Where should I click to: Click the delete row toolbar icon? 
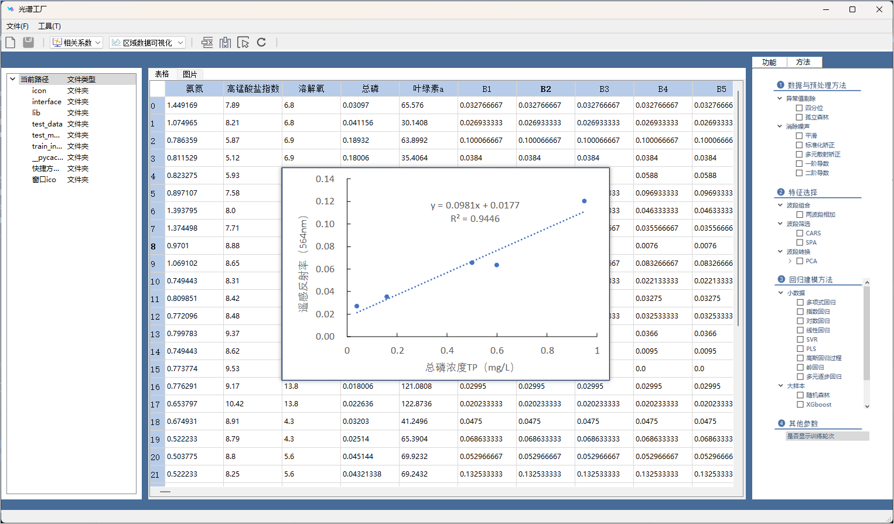pyautogui.click(x=207, y=42)
